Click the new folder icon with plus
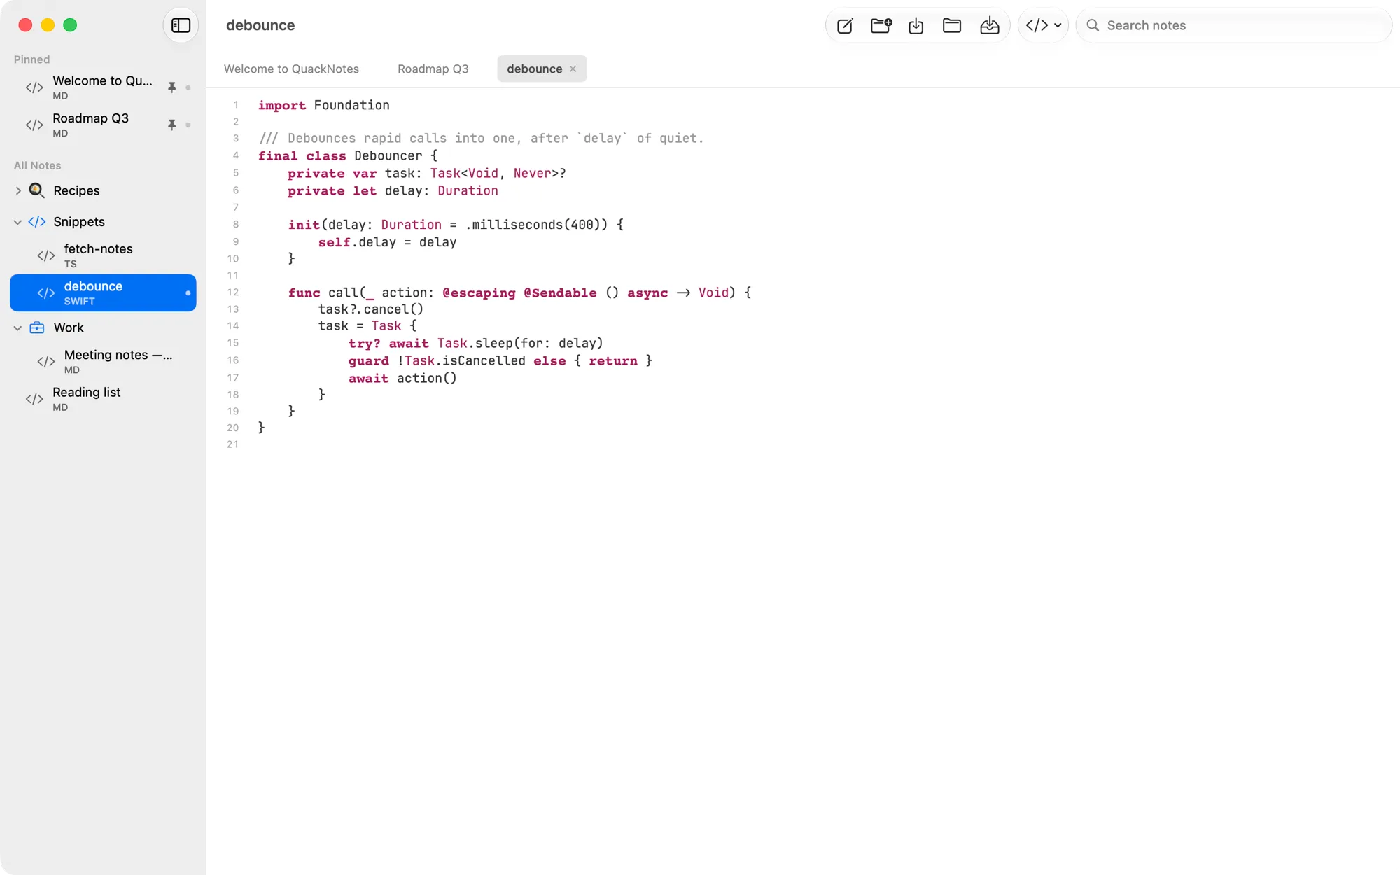 click(881, 26)
